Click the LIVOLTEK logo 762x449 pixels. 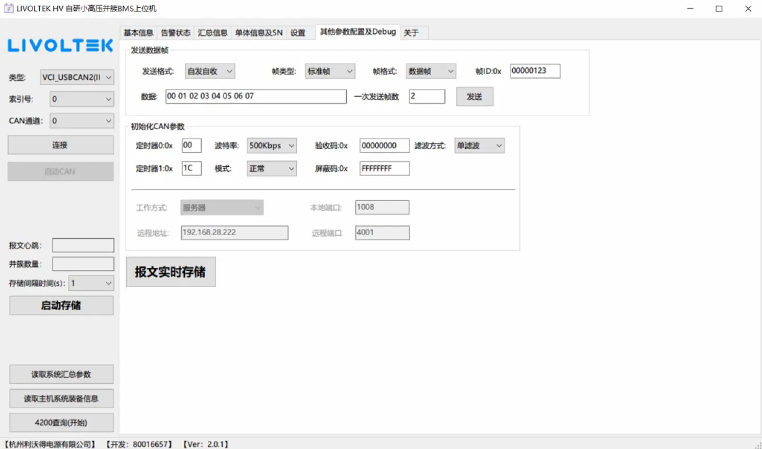[60, 45]
